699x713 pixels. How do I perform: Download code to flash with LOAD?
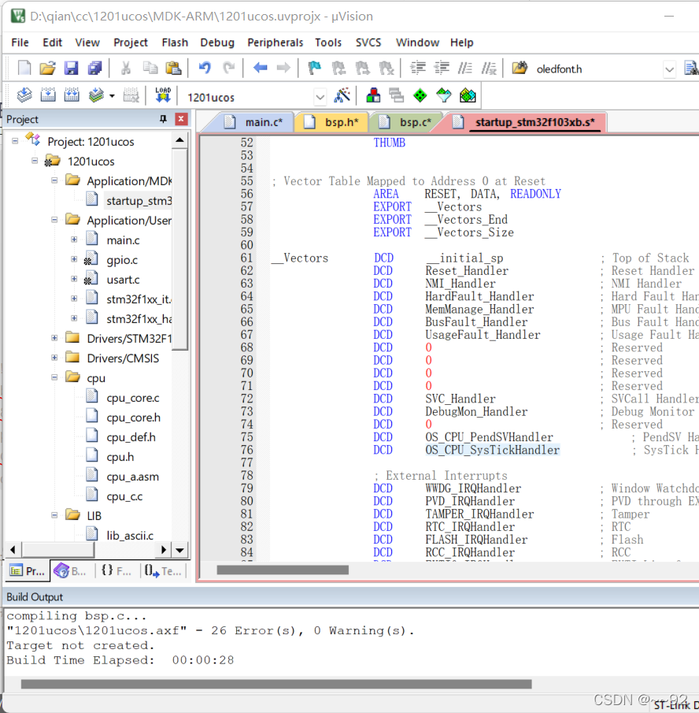[x=163, y=95]
